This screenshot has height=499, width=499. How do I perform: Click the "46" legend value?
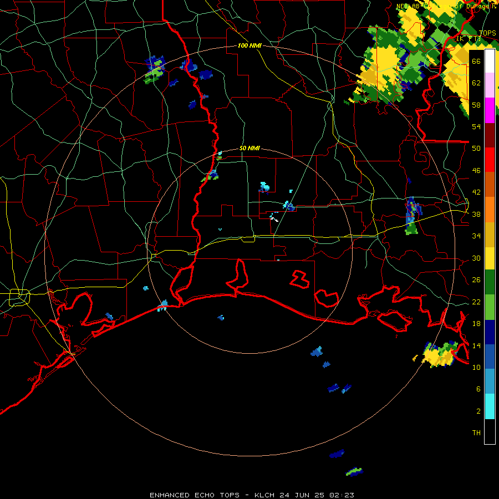click(476, 171)
